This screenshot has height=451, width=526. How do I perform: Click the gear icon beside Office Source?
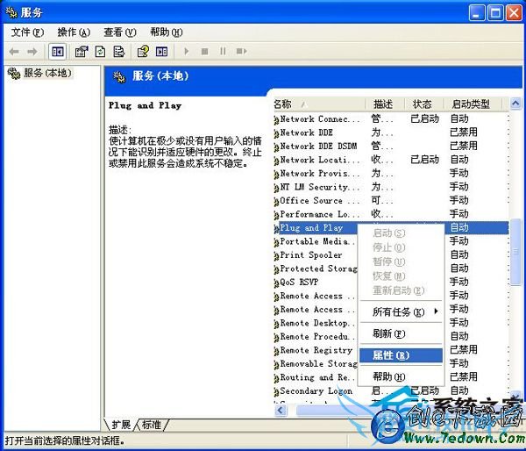(276, 201)
